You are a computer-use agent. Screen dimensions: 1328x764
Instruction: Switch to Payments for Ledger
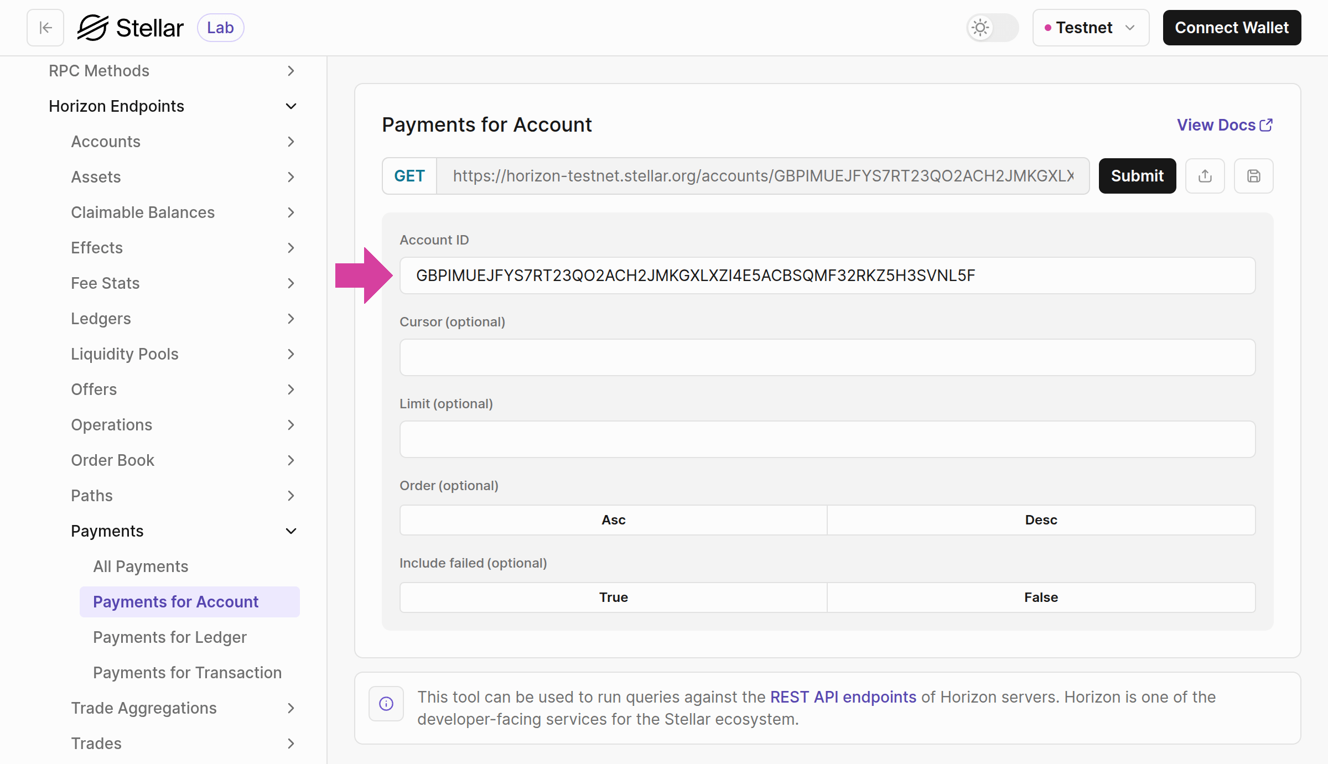170,637
